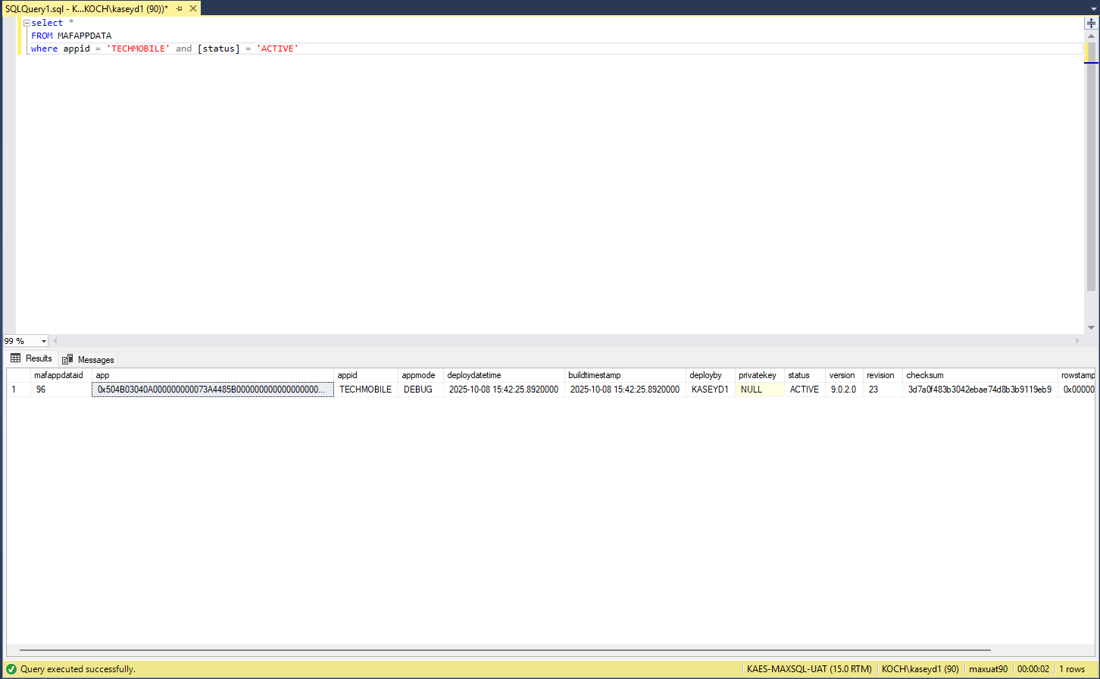This screenshot has width=1100, height=679.
Task: Click the '1 rows' status entry
Action: [1072, 669]
